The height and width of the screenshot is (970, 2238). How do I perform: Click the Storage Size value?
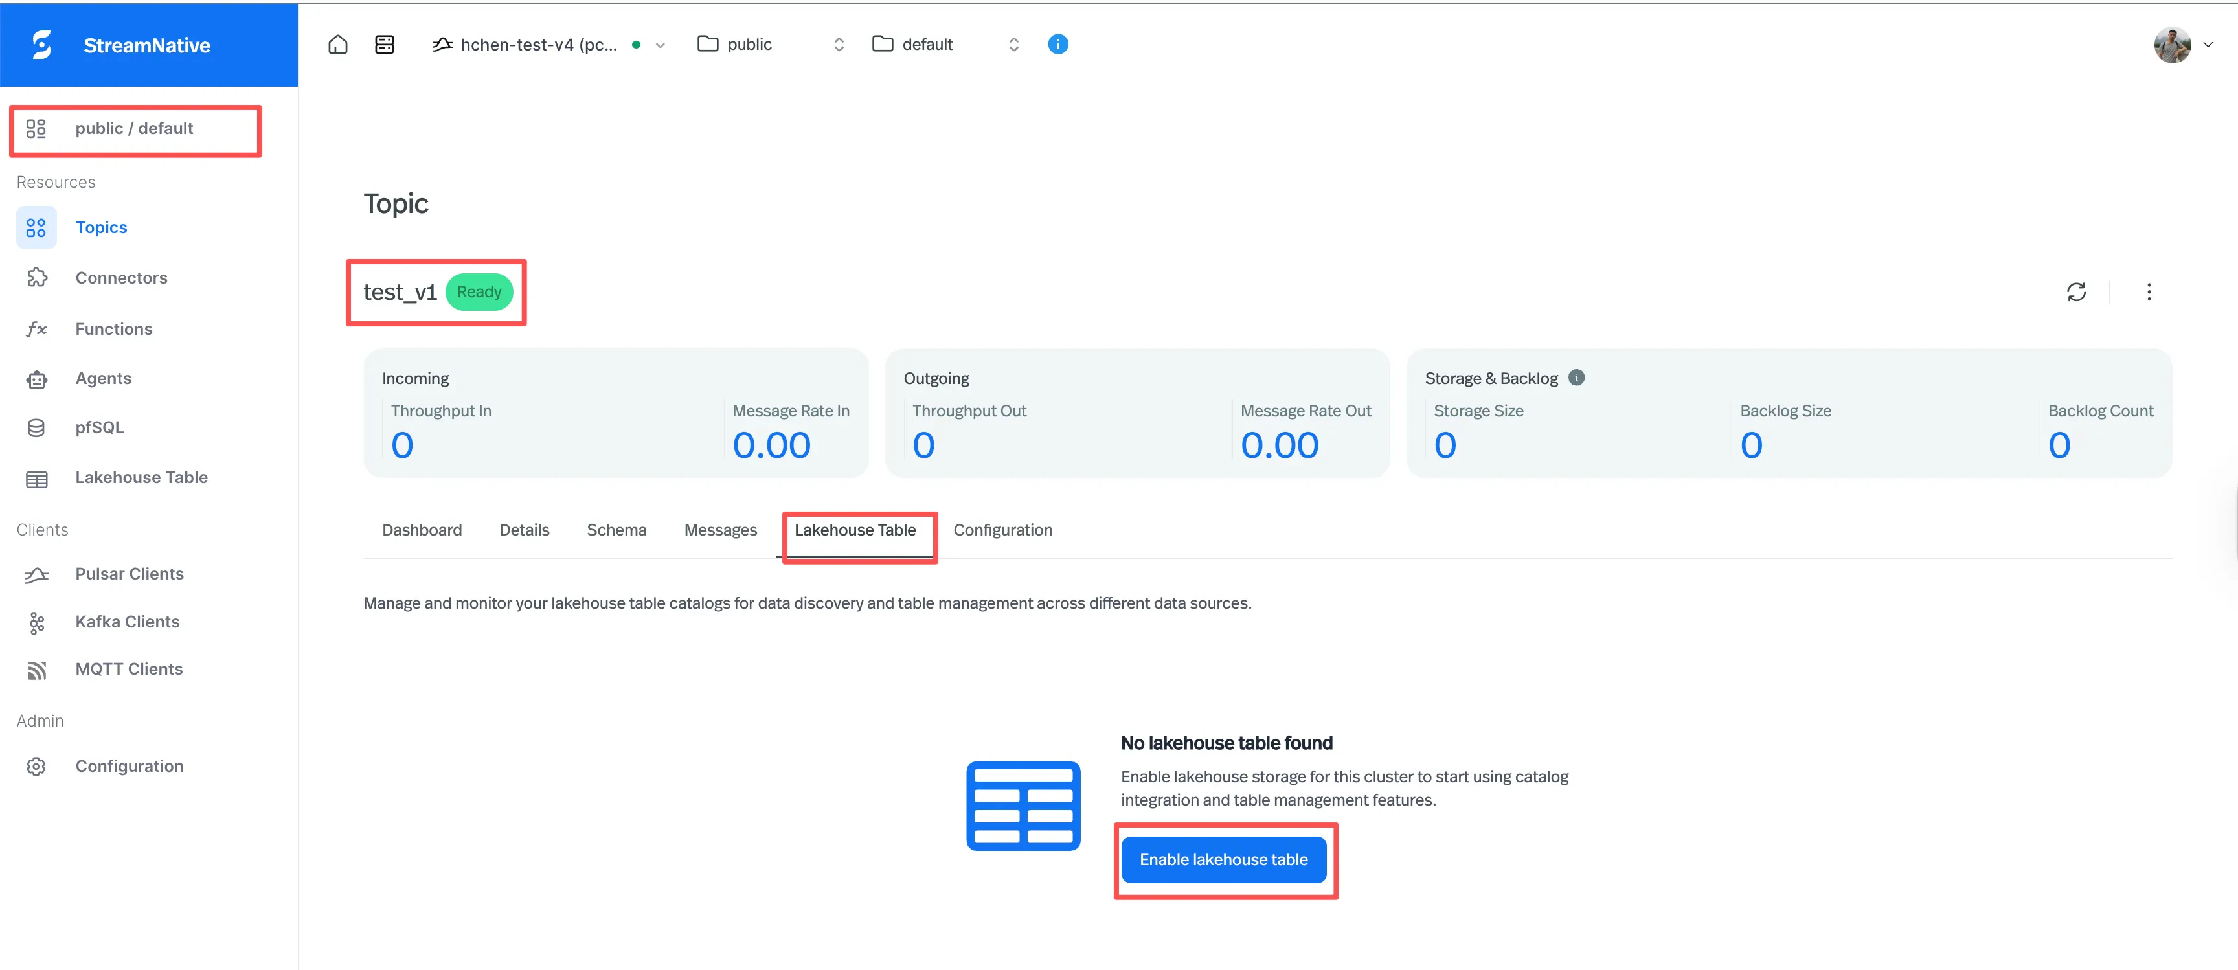pos(1445,446)
